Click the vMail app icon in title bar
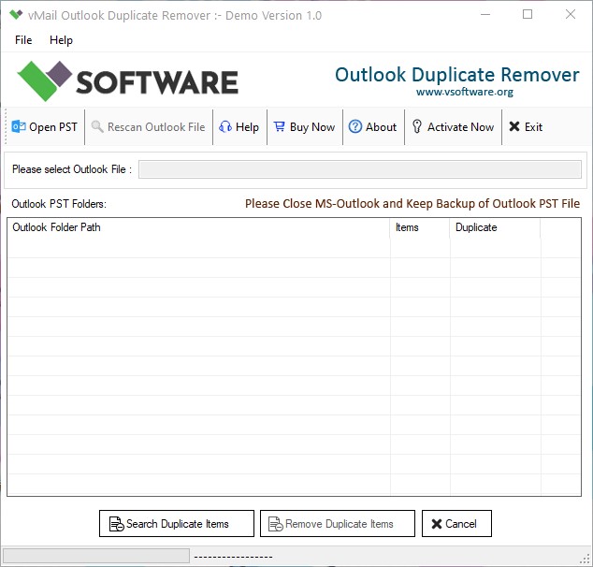Viewport: 593px width, 567px height. point(16,15)
